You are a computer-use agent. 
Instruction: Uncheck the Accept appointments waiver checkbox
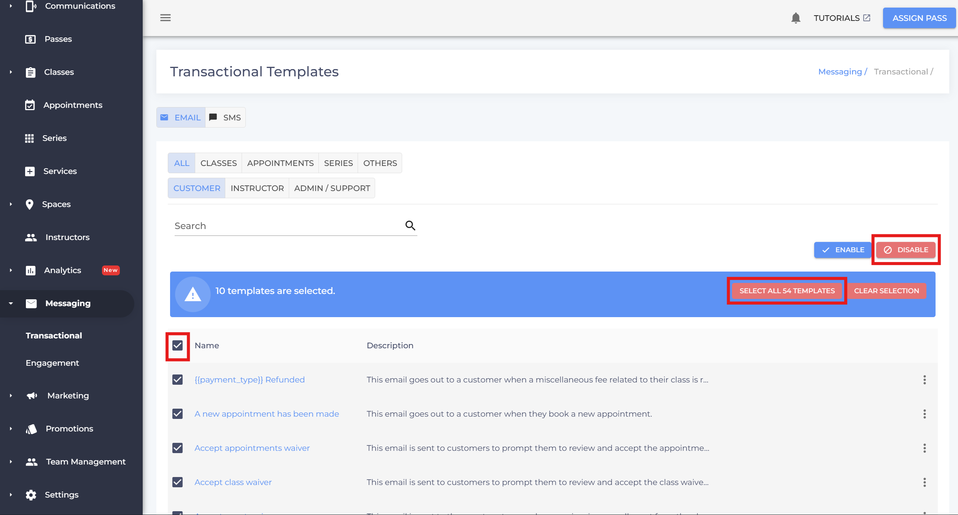click(x=177, y=448)
